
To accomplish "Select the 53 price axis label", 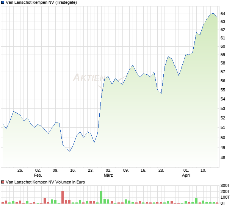I will (x=223, y=108).
